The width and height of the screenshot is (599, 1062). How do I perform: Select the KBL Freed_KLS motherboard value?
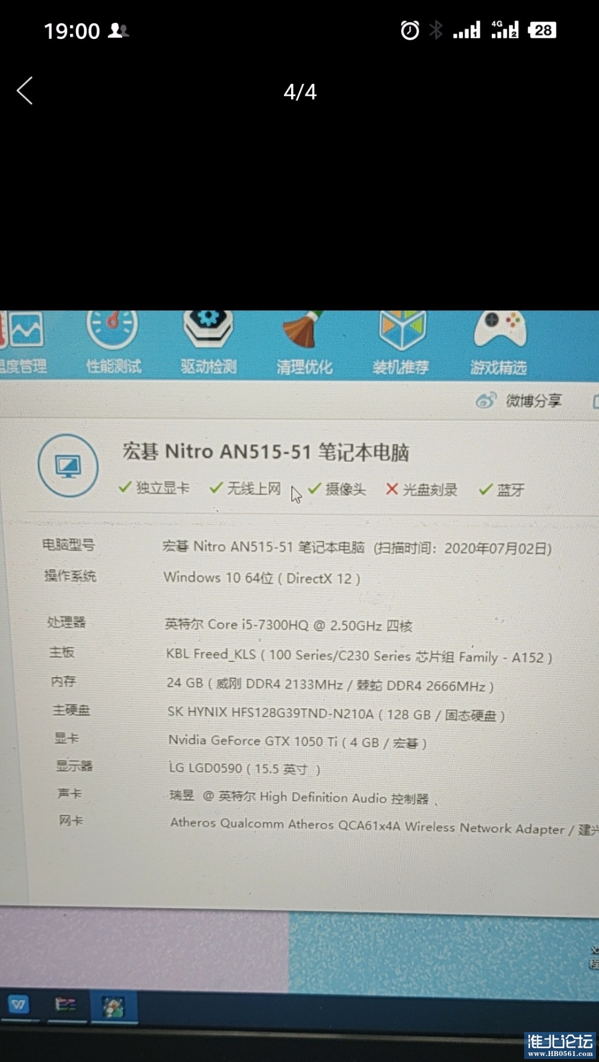point(359,656)
